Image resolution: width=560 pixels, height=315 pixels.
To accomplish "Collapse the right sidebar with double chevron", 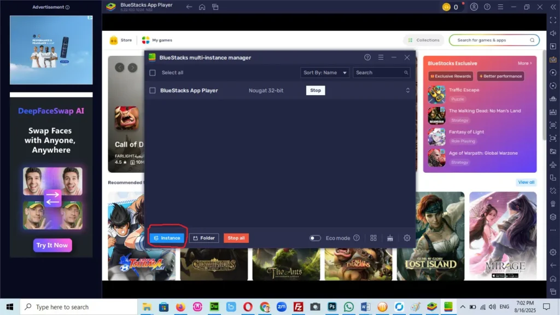I will coord(552,7).
